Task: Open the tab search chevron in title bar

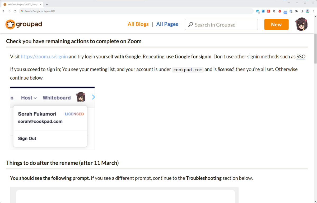Action: [x=289, y=3]
